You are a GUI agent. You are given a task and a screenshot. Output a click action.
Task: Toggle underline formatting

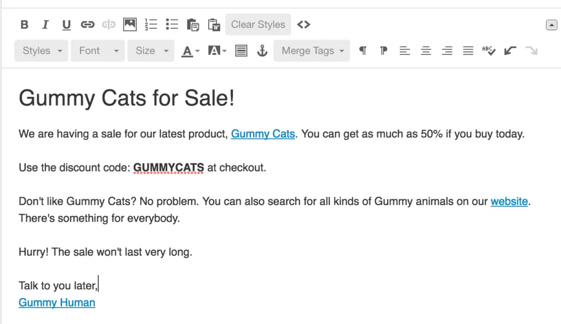coord(66,24)
